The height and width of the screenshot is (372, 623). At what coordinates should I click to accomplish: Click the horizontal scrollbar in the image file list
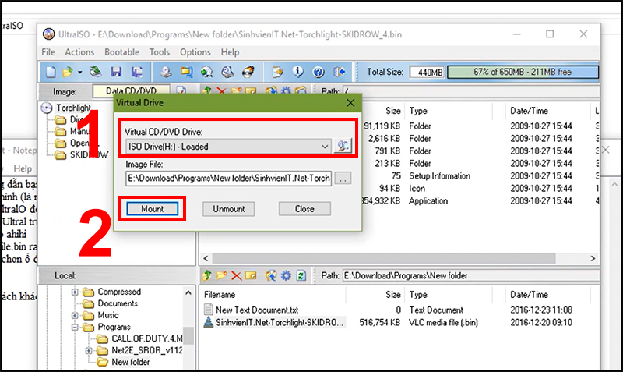pos(384,258)
